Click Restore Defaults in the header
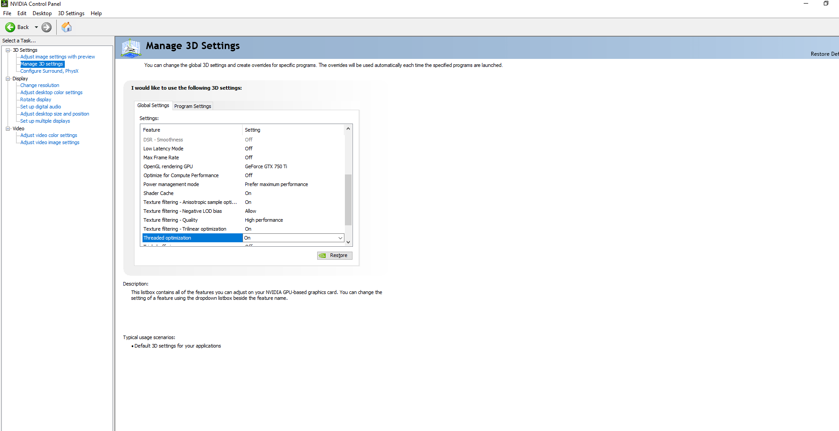 (x=825, y=54)
